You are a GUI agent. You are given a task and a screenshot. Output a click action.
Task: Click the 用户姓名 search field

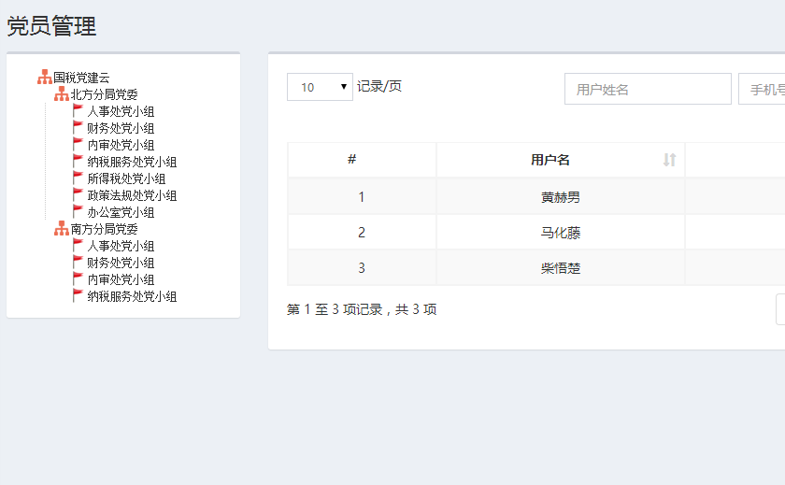(x=648, y=89)
